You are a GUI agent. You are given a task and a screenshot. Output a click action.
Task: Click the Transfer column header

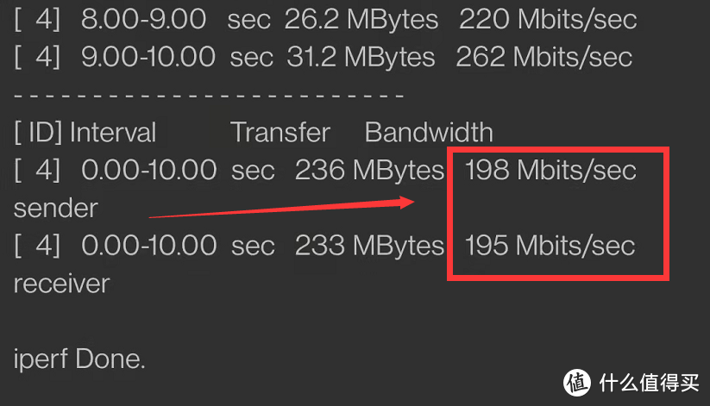[280, 132]
